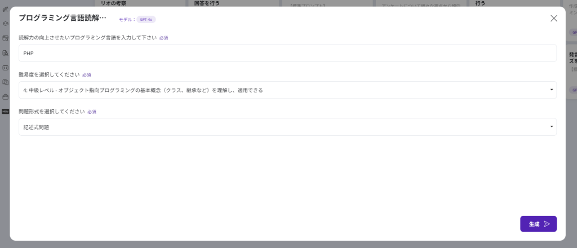
Task: Click the GPT-4o model badge
Action: 146,19
